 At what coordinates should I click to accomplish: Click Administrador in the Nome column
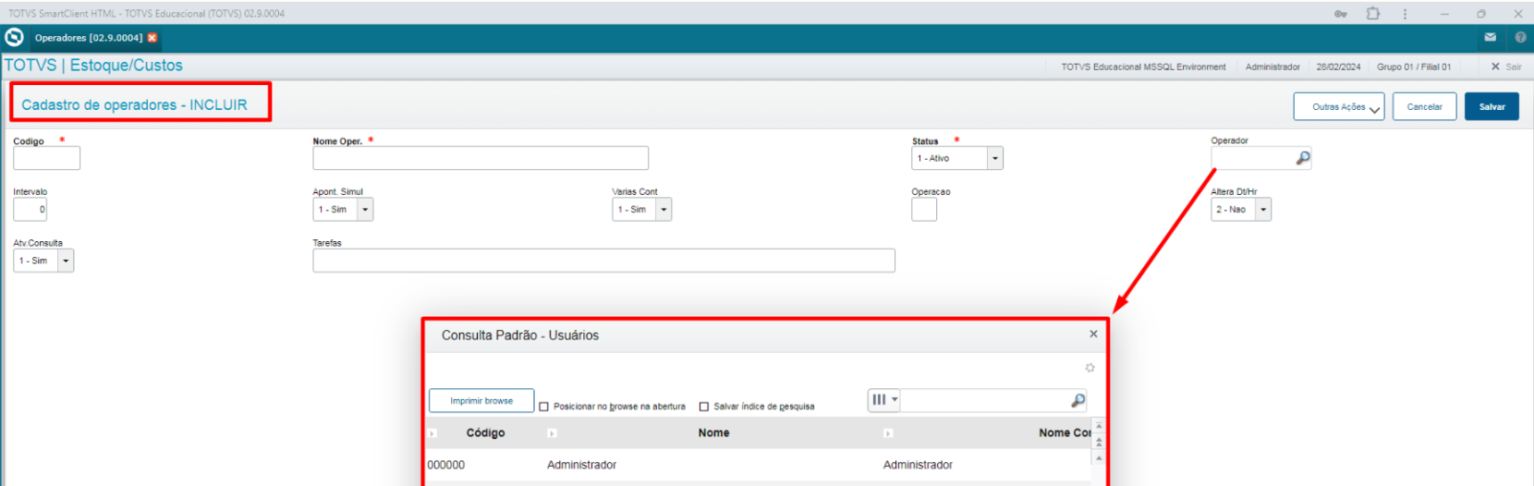[581, 465]
